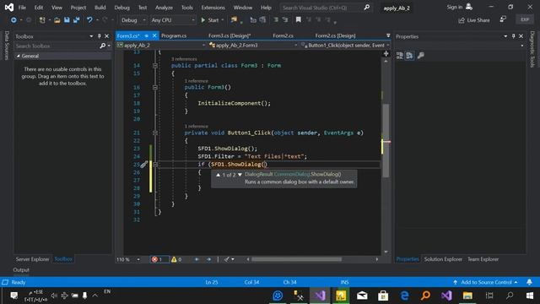540x304 pixels.
Task: Open the Start button dropdown arrow
Action: (223, 20)
